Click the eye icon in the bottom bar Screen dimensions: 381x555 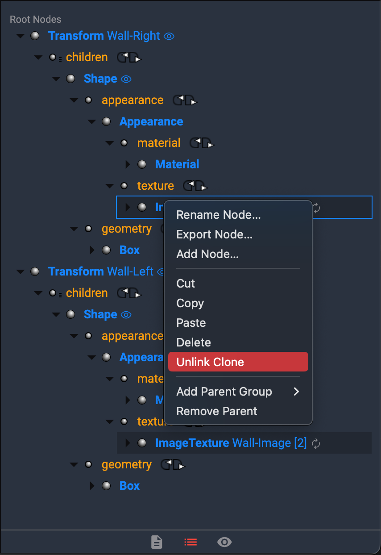point(224,542)
